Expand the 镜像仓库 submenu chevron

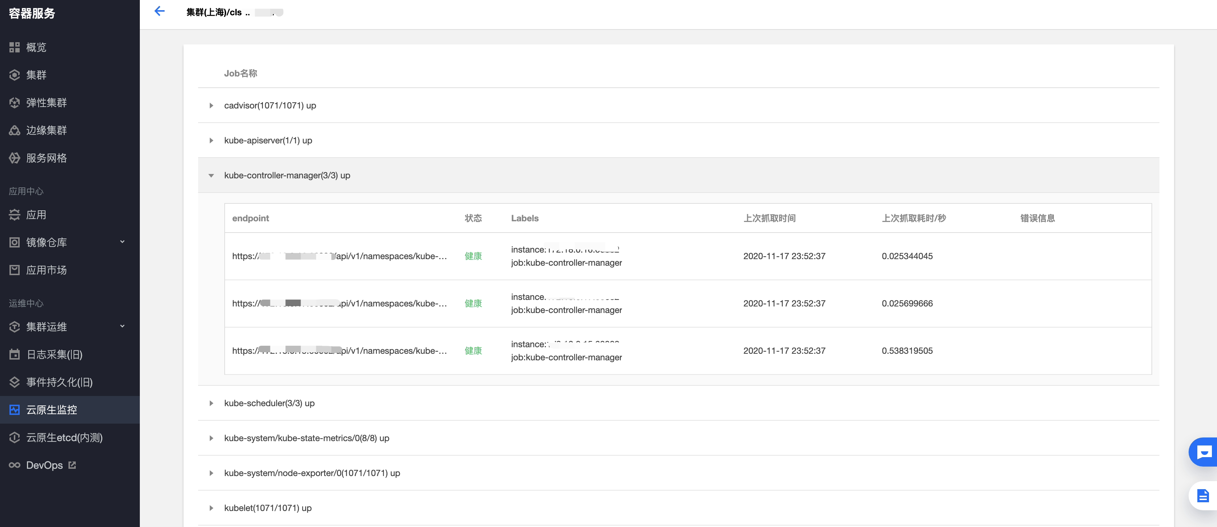point(122,242)
